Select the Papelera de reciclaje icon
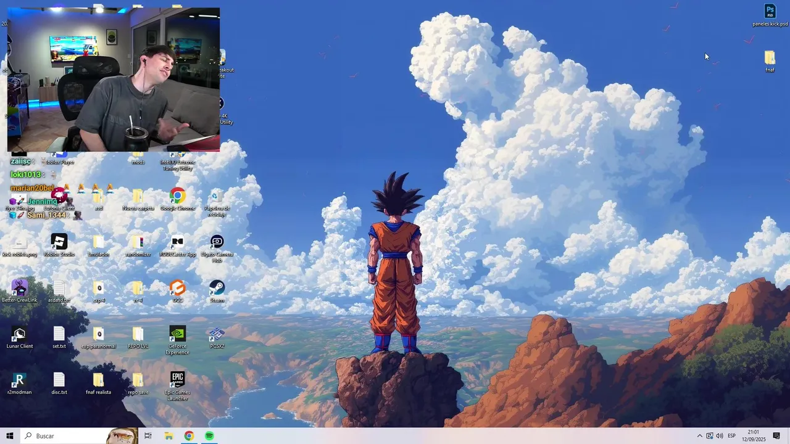Viewport: 790px width, 444px height. coord(217,202)
